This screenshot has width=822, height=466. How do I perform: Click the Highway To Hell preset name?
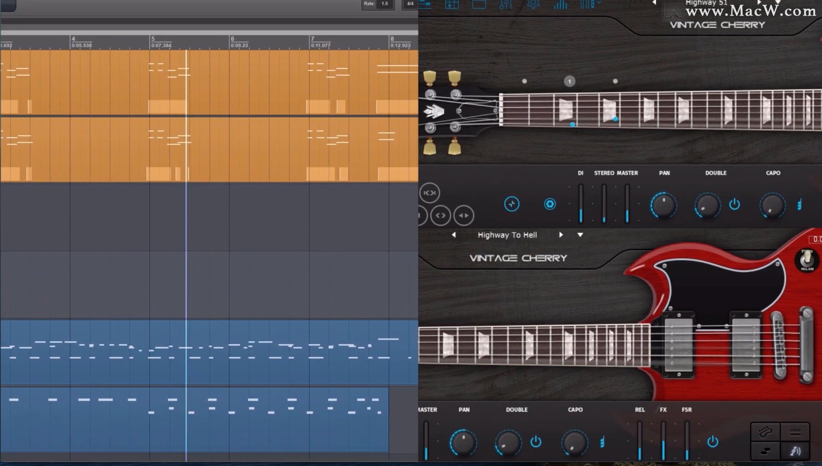click(507, 235)
